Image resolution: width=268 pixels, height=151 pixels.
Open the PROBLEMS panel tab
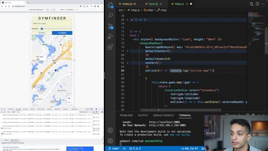point(126,115)
